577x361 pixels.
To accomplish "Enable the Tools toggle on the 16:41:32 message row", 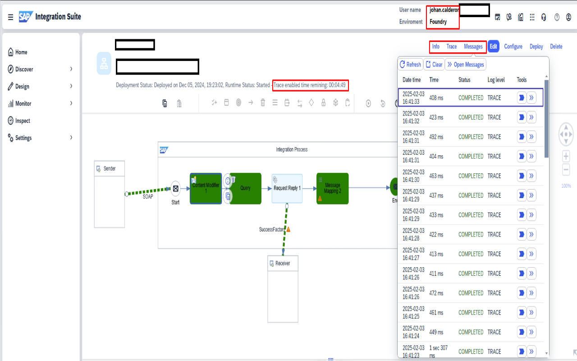I will pyautogui.click(x=522, y=117).
